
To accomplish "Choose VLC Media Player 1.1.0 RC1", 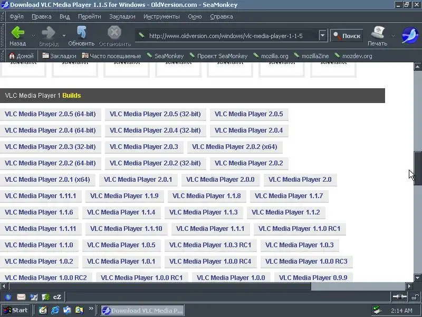I will (x=300, y=229).
